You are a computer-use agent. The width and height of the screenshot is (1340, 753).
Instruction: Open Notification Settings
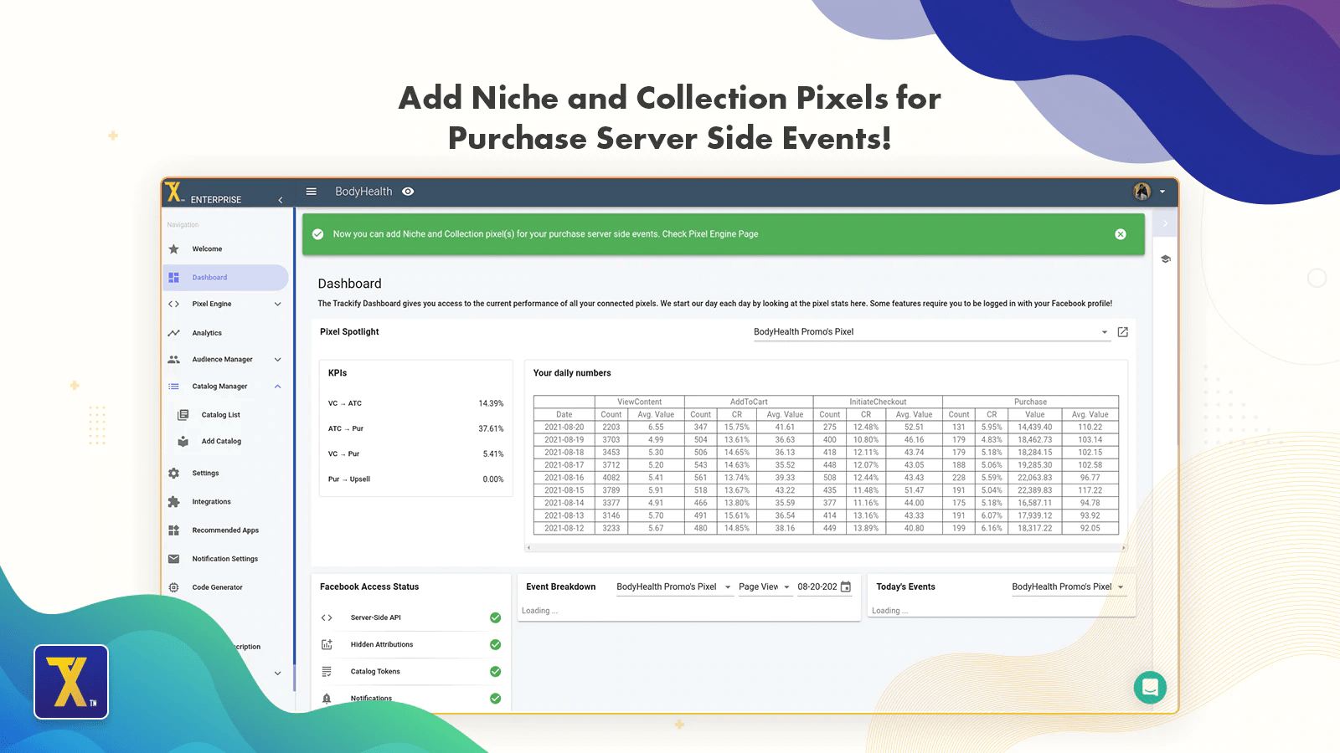click(x=224, y=559)
